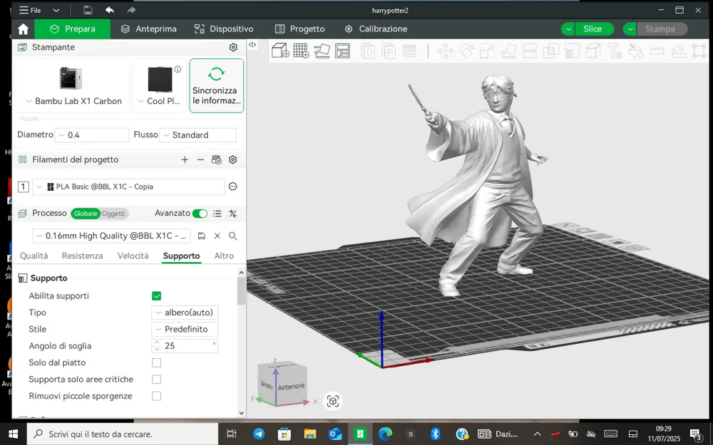Open the Stile Predefinito dropdown

click(185, 329)
